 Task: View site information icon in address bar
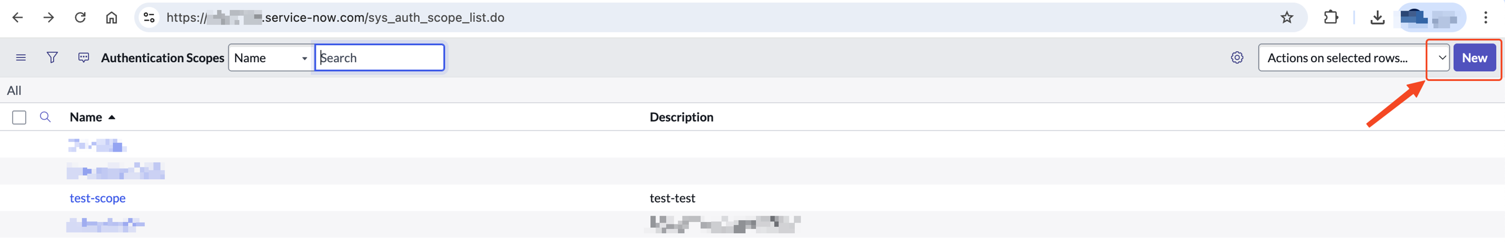[149, 18]
